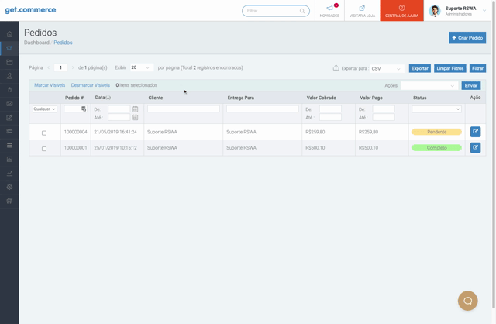The width and height of the screenshot is (496, 324).
Task: Click the envelope newsletter sidebar icon
Action: [x=9, y=103]
